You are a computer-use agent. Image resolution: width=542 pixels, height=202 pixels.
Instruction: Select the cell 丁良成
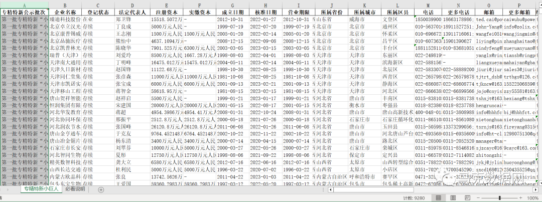coord(132,27)
